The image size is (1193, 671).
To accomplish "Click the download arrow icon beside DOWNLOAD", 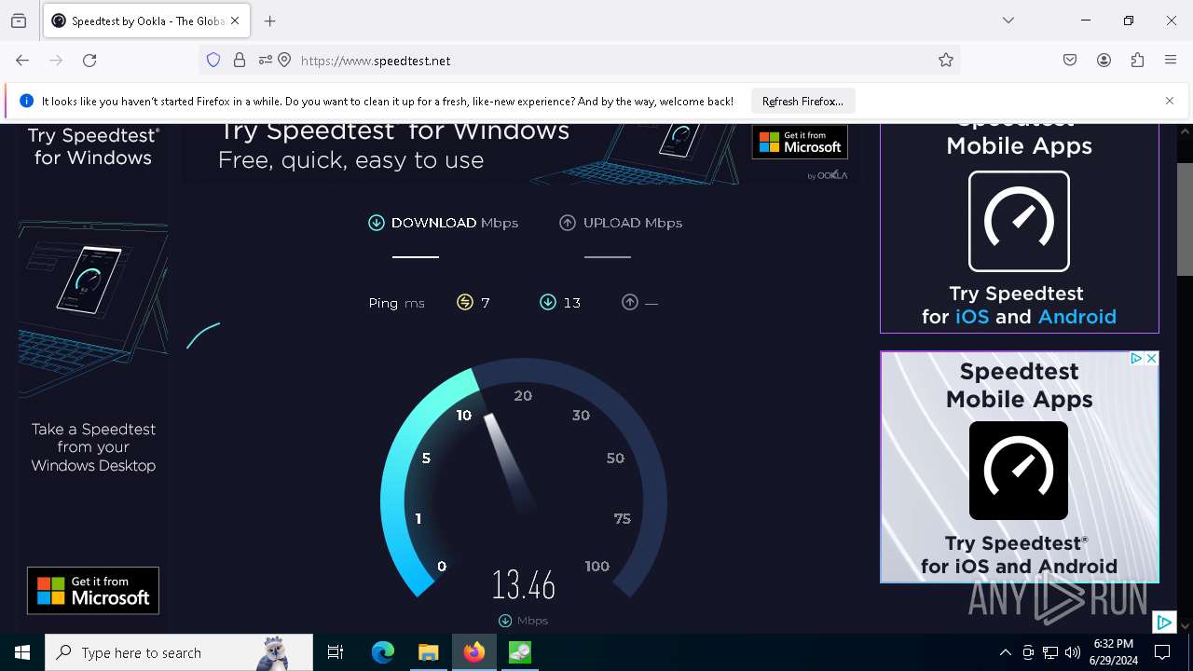I will coord(377,223).
